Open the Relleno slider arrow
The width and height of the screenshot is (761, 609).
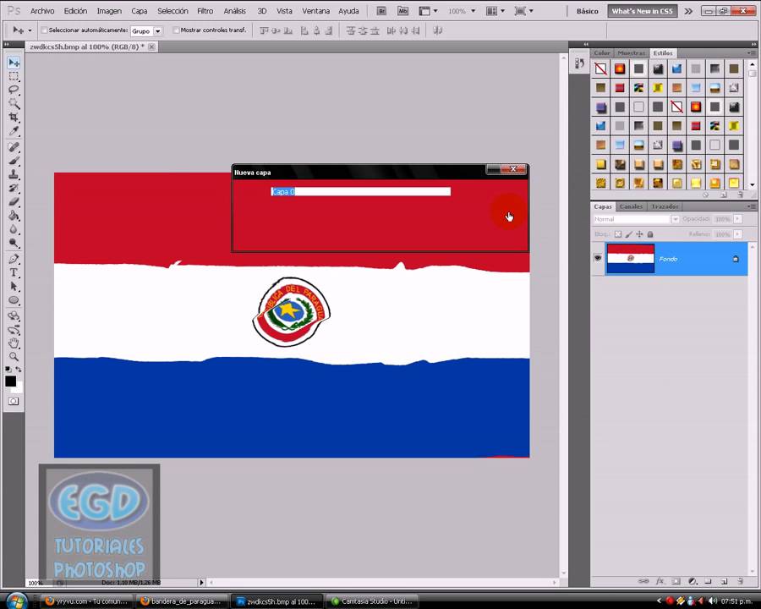[737, 234]
